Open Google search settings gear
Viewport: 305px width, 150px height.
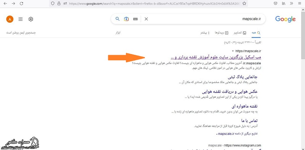click(31, 19)
